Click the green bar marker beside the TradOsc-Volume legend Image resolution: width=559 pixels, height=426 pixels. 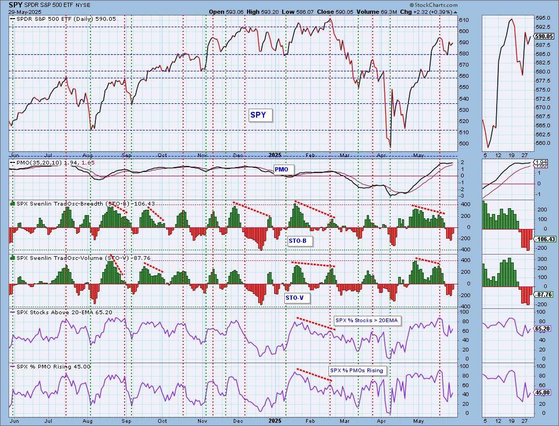(x=12, y=258)
